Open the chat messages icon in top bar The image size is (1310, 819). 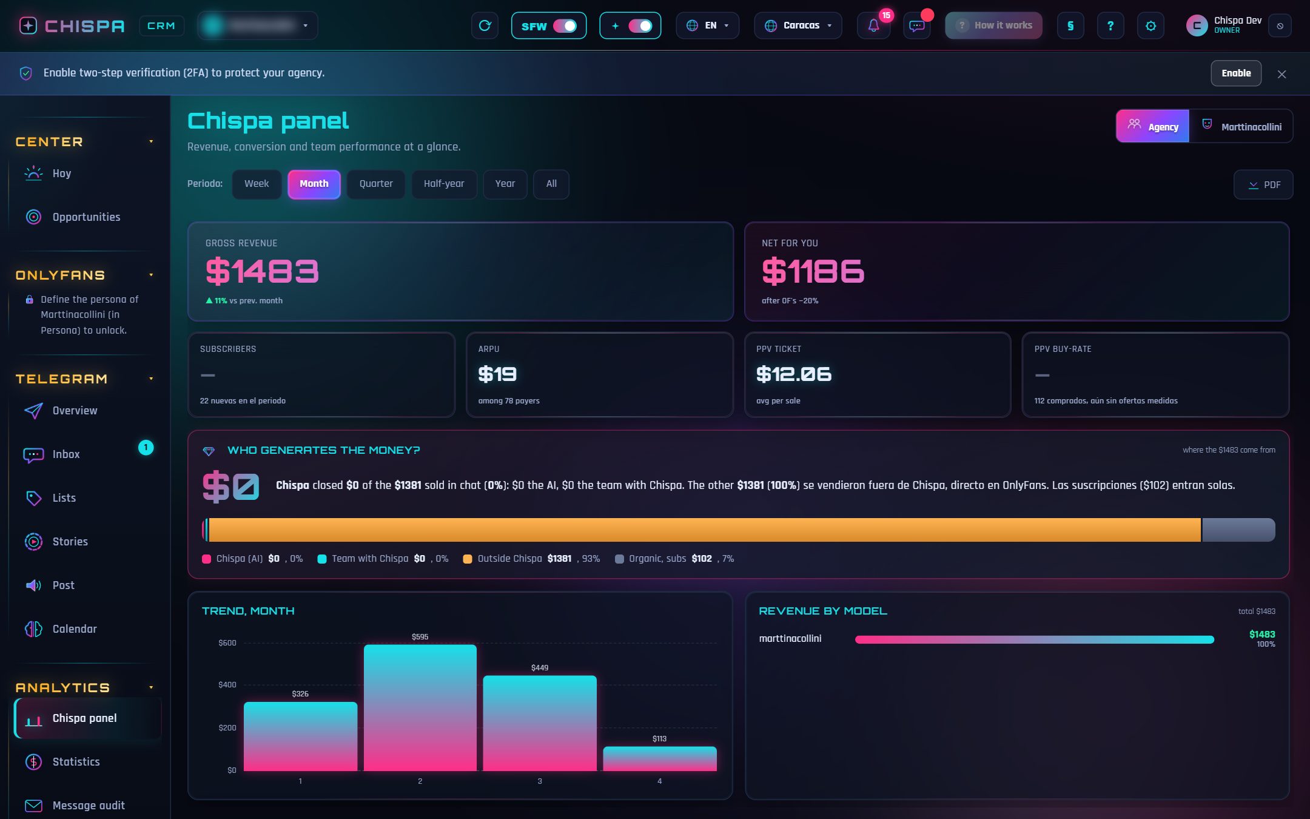[916, 25]
